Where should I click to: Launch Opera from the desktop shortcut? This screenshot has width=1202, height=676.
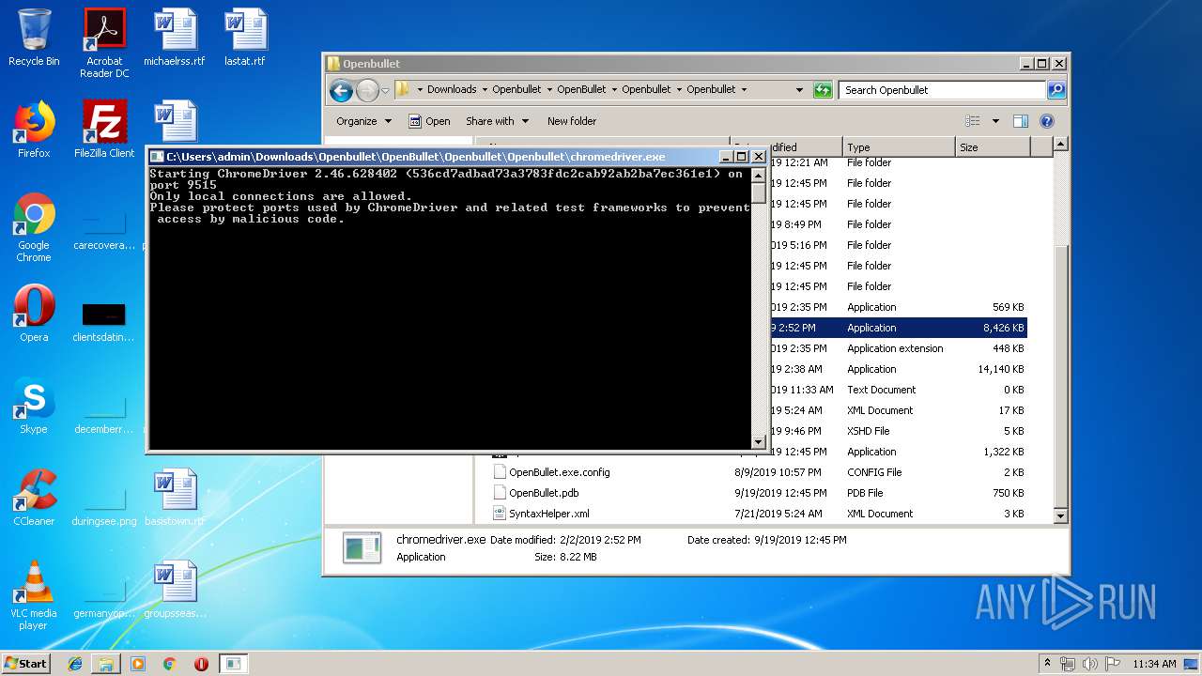pos(34,314)
